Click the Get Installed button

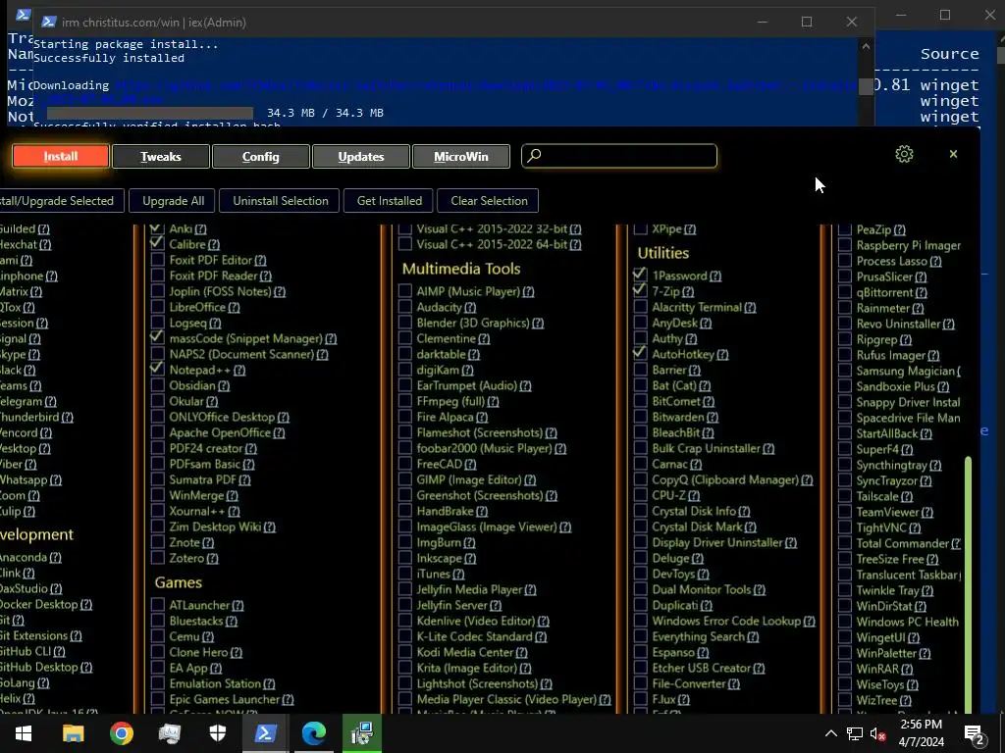click(389, 200)
